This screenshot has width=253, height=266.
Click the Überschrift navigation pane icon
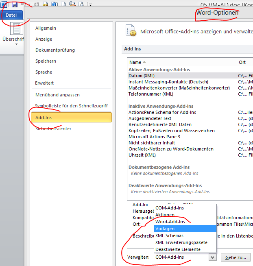17,29
